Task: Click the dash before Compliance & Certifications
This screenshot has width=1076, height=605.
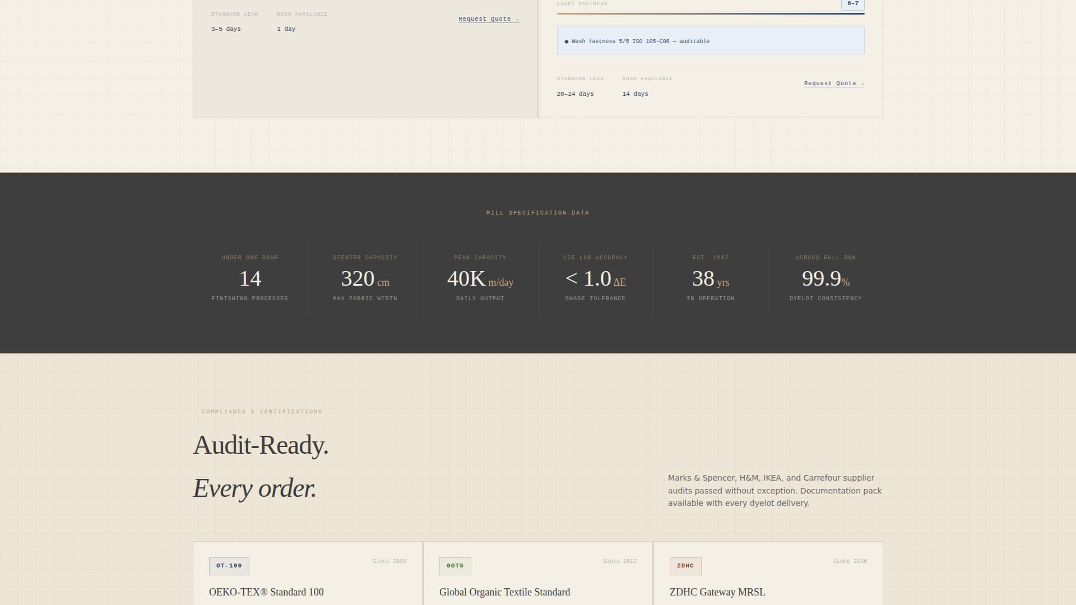Action: [x=195, y=411]
